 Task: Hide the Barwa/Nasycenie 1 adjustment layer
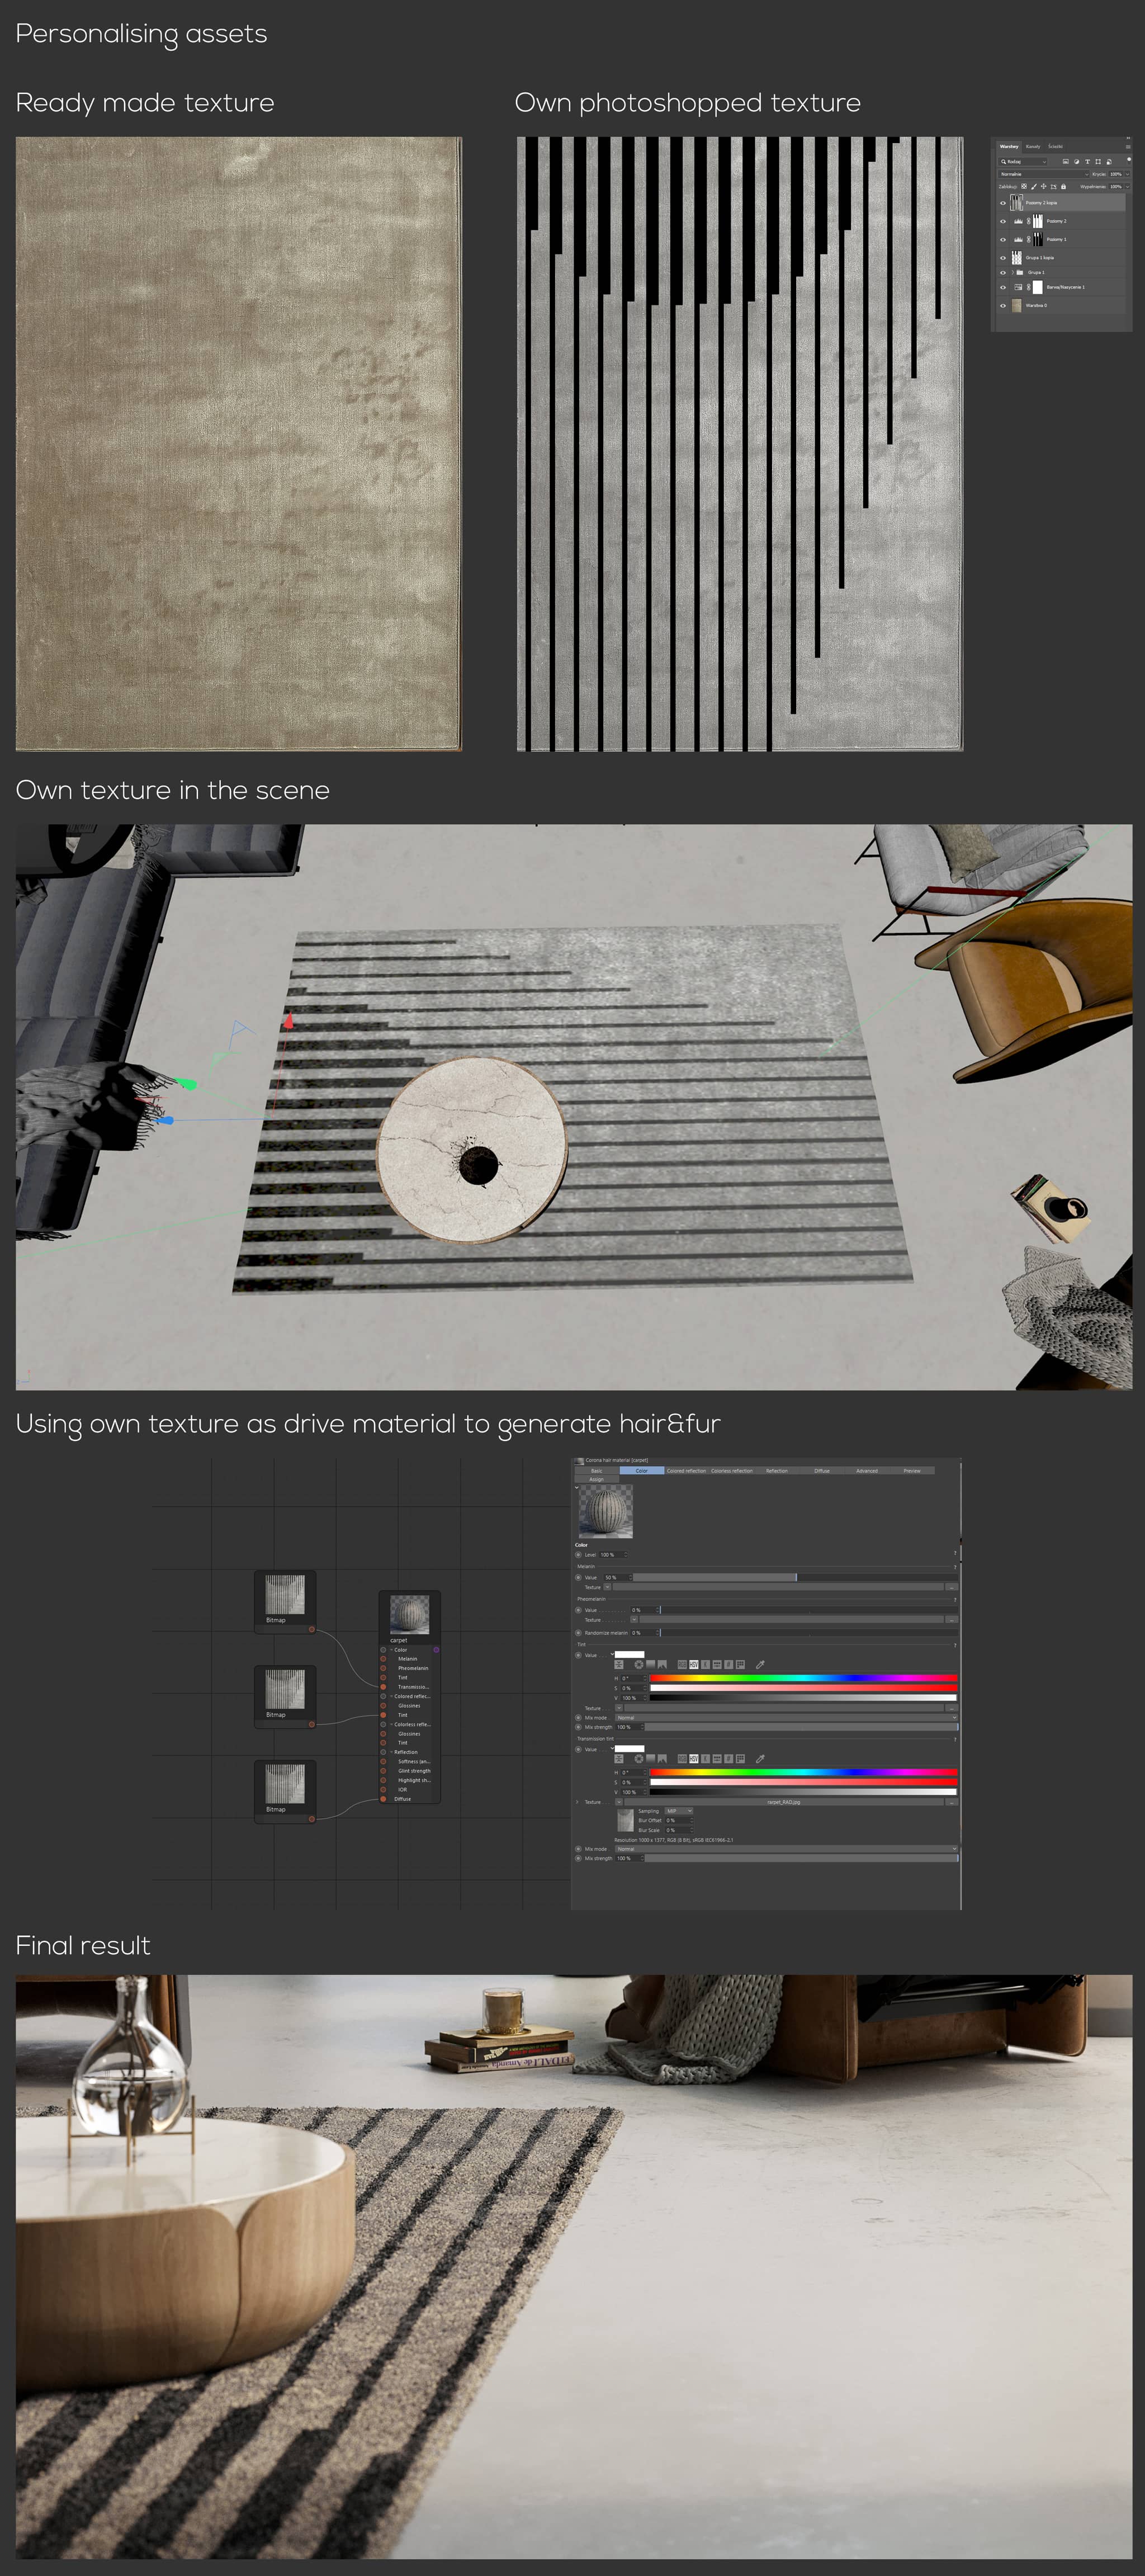[x=1003, y=287]
